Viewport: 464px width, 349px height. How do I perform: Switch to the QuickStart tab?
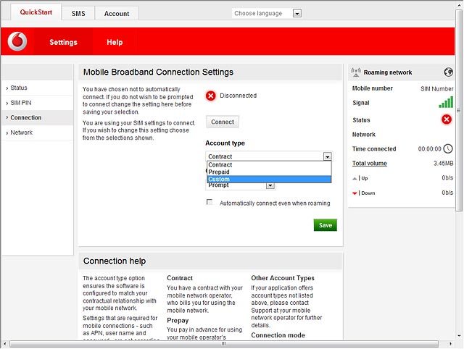(36, 12)
